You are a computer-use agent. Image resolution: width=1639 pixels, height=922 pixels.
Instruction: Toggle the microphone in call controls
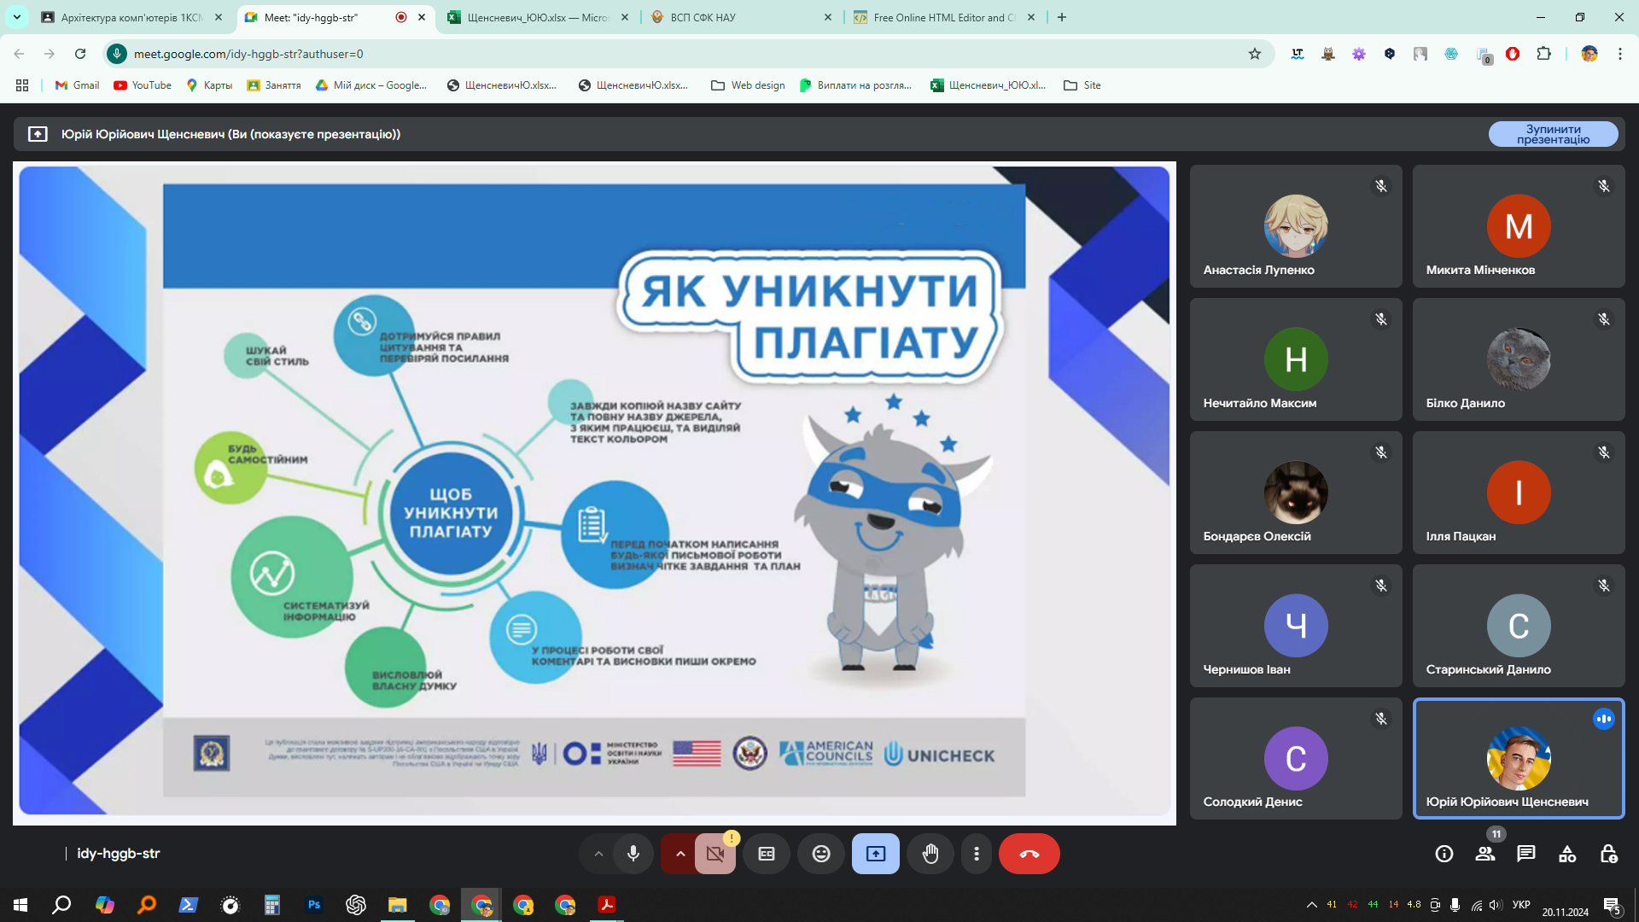point(633,854)
